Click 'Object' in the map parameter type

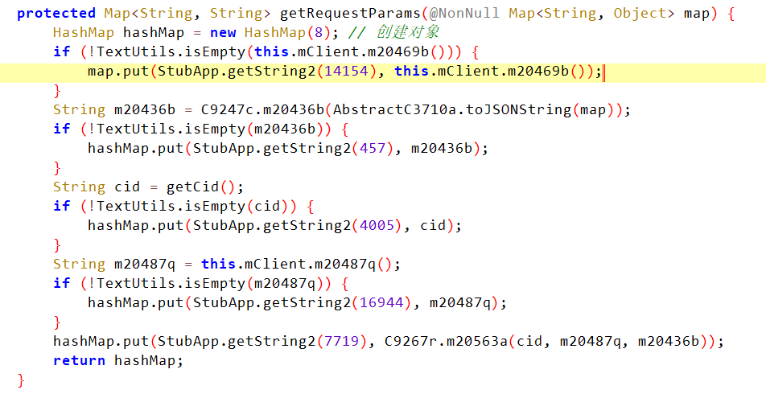(640, 14)
